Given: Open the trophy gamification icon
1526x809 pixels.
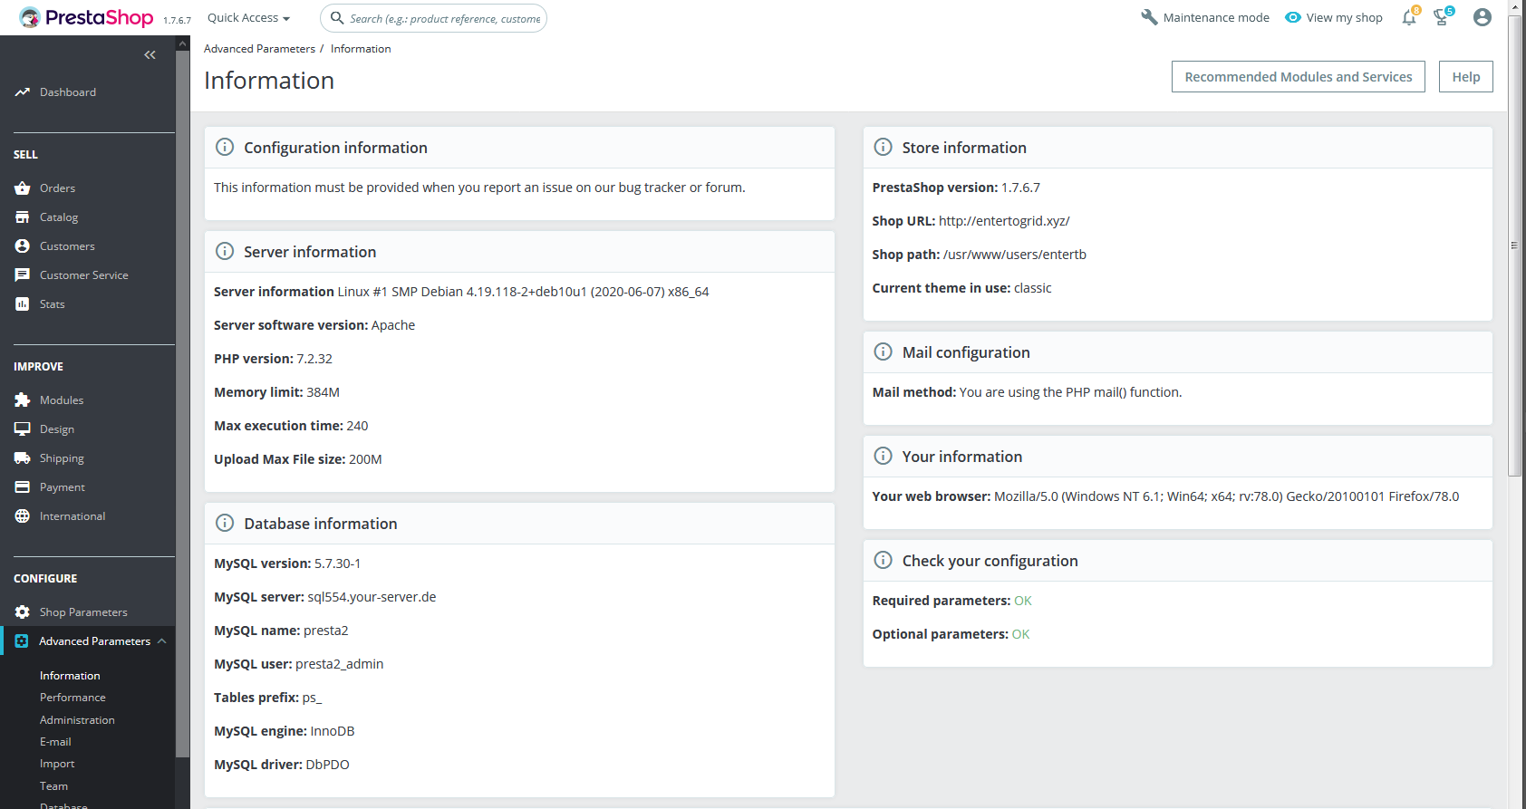Looking at the screenshot, I should pyautogui.click(x=1441, y=18).
